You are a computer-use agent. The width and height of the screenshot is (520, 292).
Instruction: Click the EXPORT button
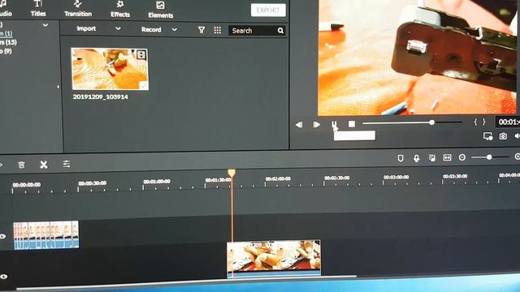click(268, 10)
